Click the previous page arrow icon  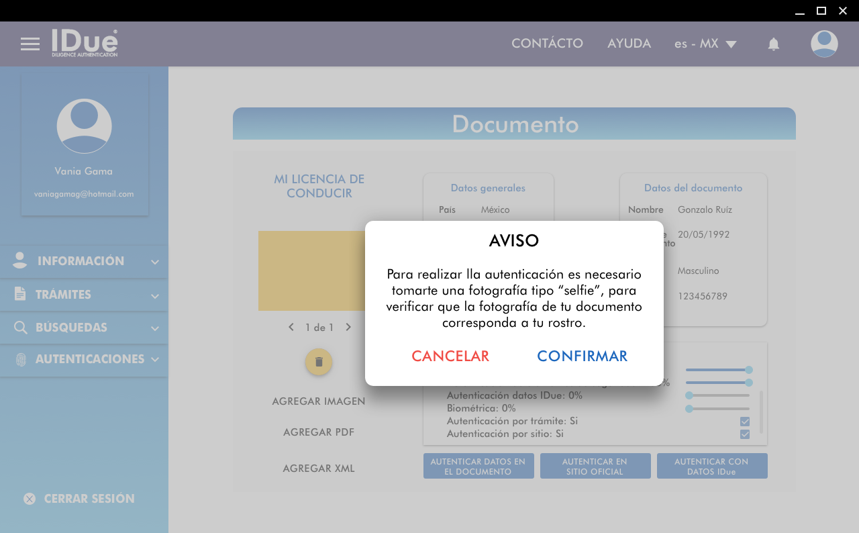[291, 328]
